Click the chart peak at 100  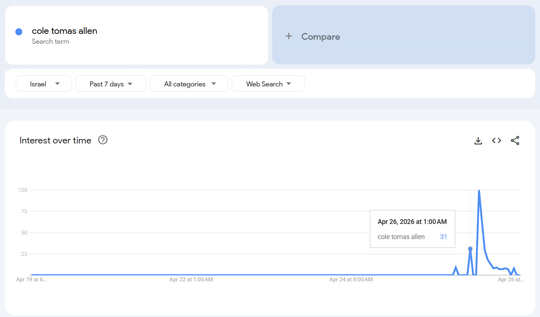click(x=479, y=190)
